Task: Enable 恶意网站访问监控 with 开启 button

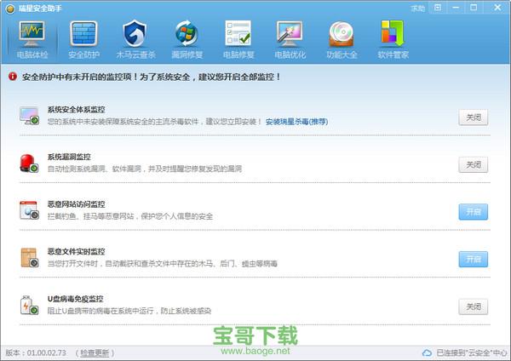Action: [473, 211]
